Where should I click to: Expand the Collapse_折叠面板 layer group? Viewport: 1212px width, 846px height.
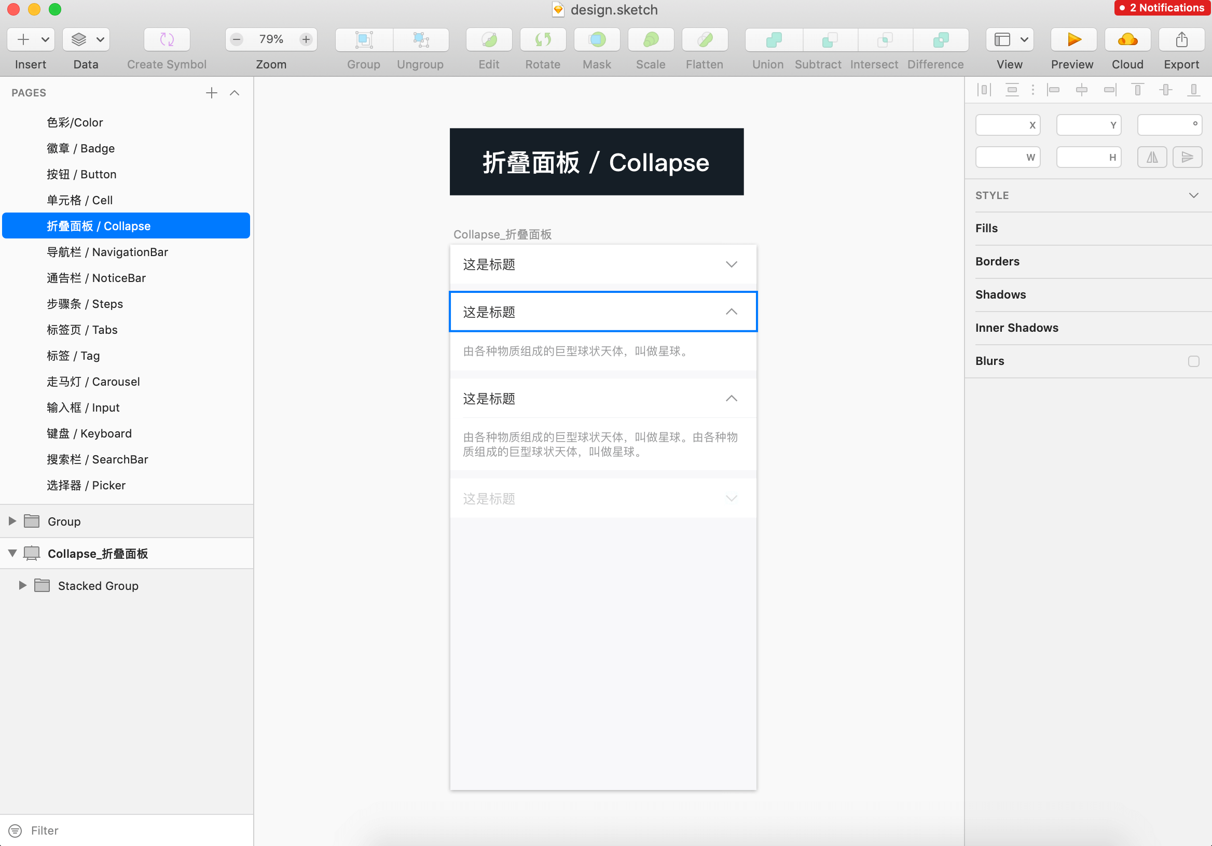tap(10, 553)
